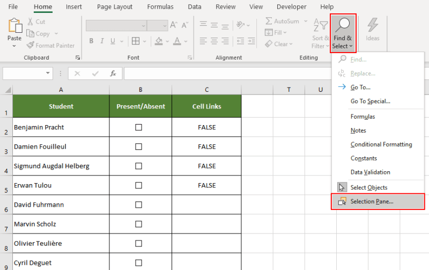Tick the checkbox for Sigmund Augdal Helberg
429x270 pixels.
tap(139, 166)
